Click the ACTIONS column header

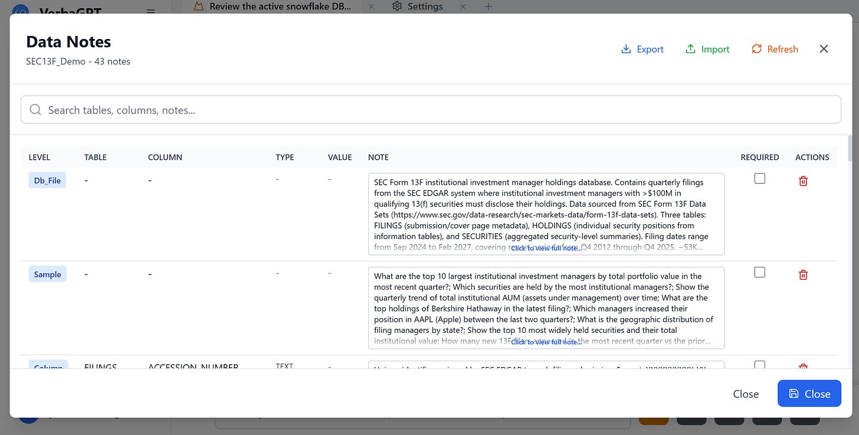[x=812, y=157]
